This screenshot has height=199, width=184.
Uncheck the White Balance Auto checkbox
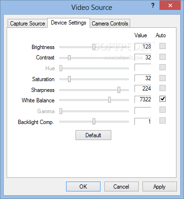pyautogui.click(x=162, y=99)
